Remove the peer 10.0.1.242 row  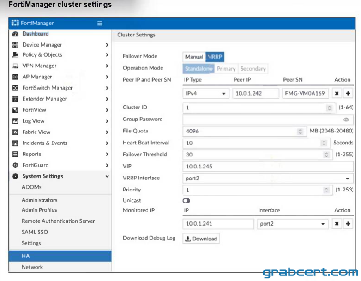tap(337, 93)
